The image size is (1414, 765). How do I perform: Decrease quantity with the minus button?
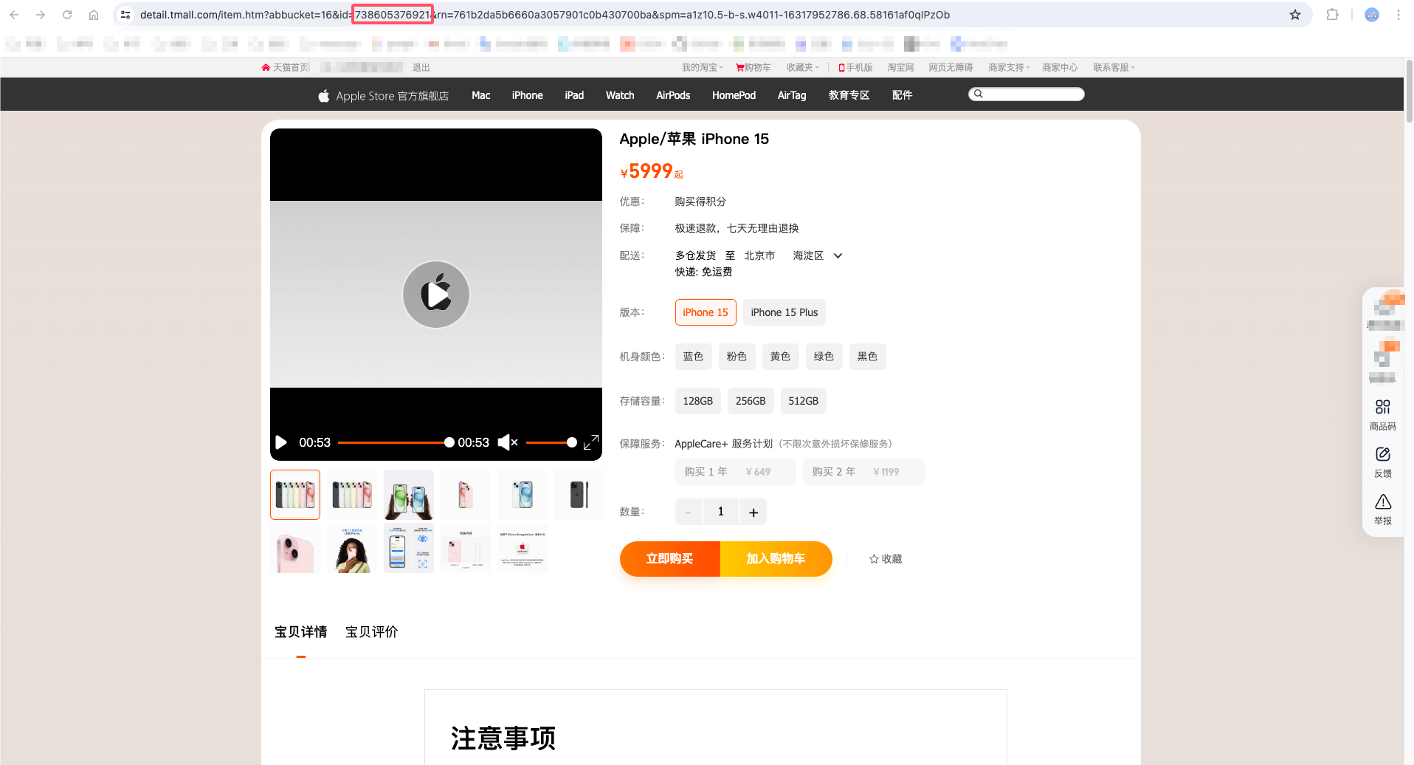pos(689,512)
